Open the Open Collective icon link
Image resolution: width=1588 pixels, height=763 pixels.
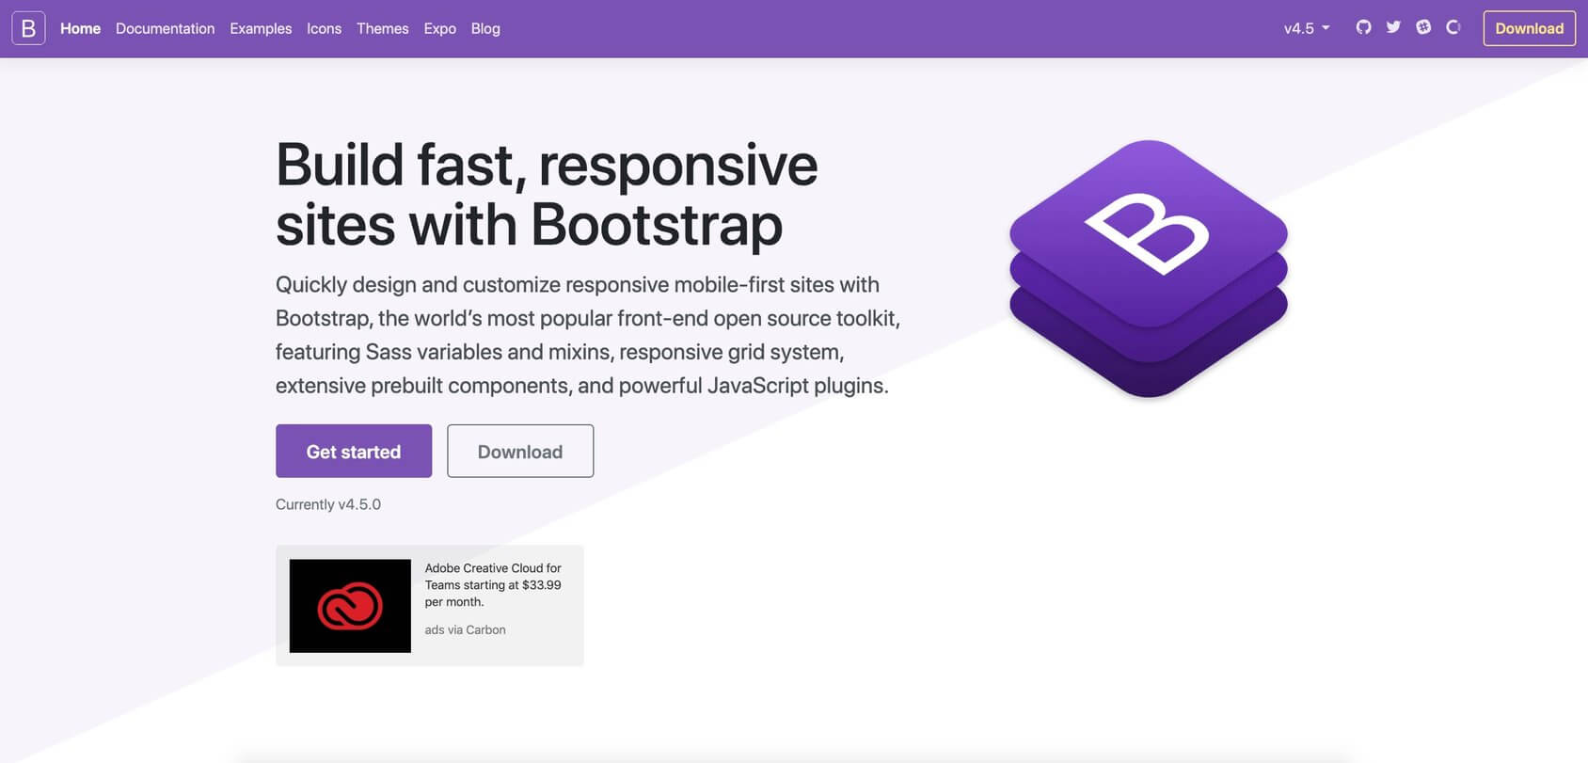(x=1453, y=27)
